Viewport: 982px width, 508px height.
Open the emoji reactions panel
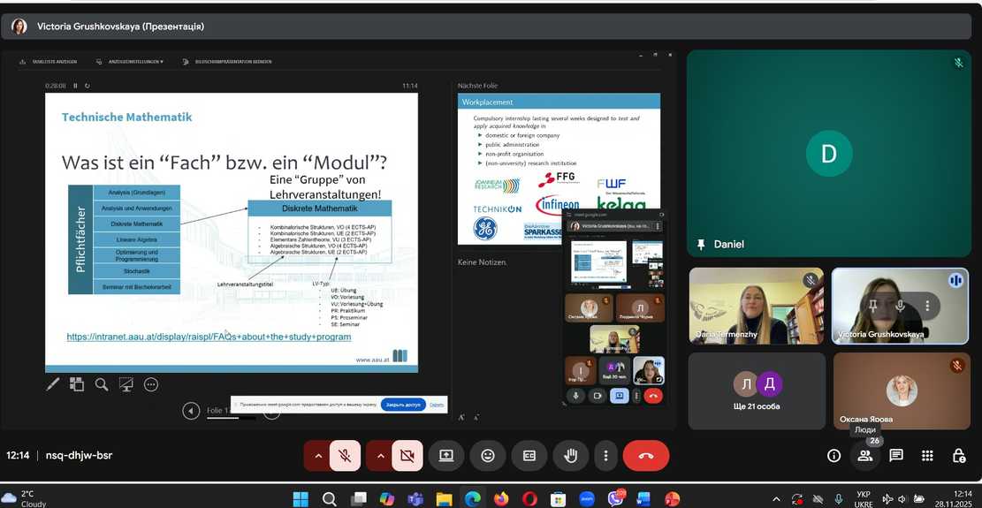[488, 456]
